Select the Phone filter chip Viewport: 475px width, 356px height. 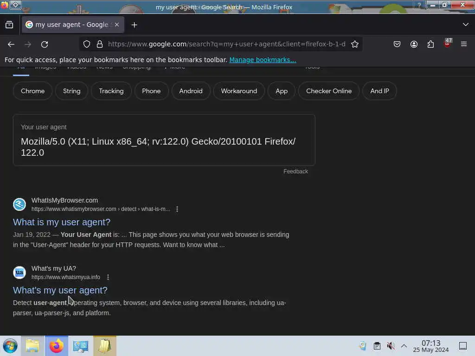[151, 91]
